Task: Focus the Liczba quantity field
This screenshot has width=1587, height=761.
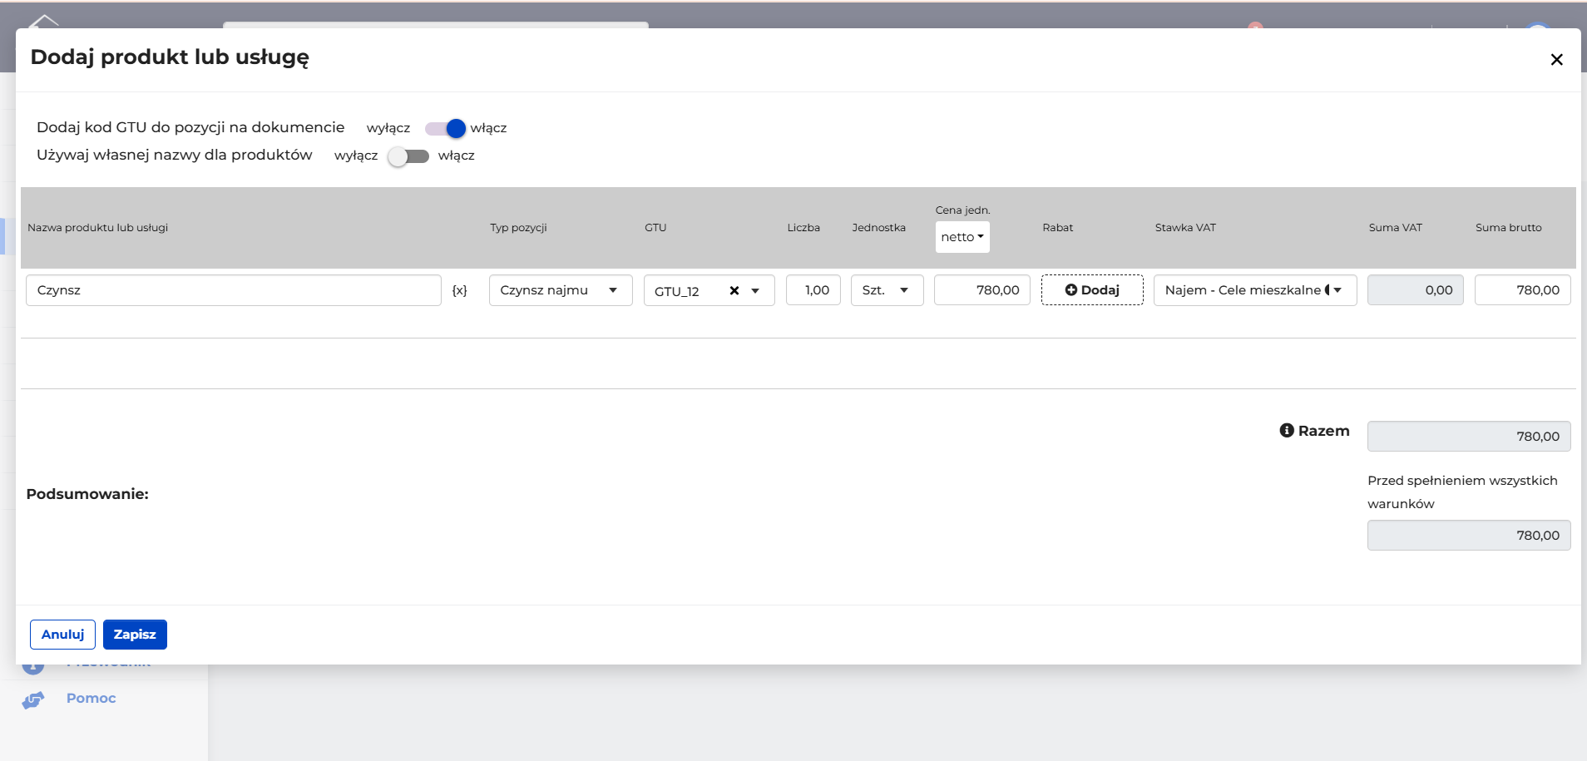Action: point(813,290)
